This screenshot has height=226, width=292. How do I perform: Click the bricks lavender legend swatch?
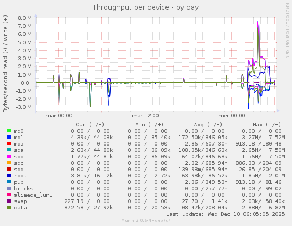tap(9, 188)
